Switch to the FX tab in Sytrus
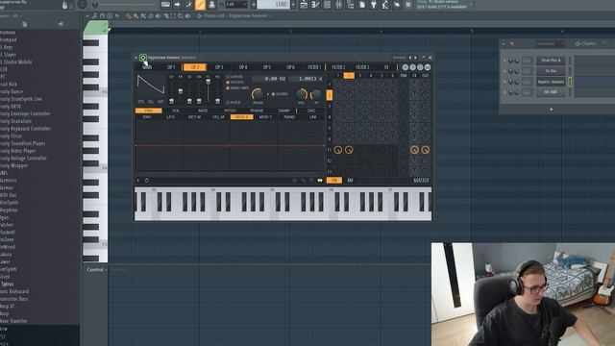Screen dimensions: 615x346 point(386,67)
